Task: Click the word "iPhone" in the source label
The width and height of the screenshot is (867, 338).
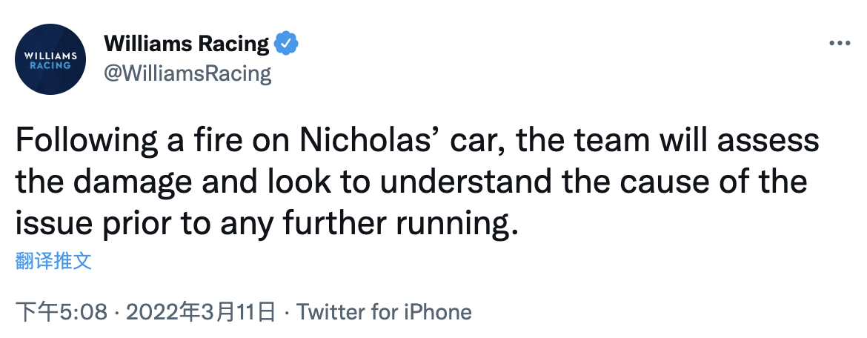Action: (437, 311)
